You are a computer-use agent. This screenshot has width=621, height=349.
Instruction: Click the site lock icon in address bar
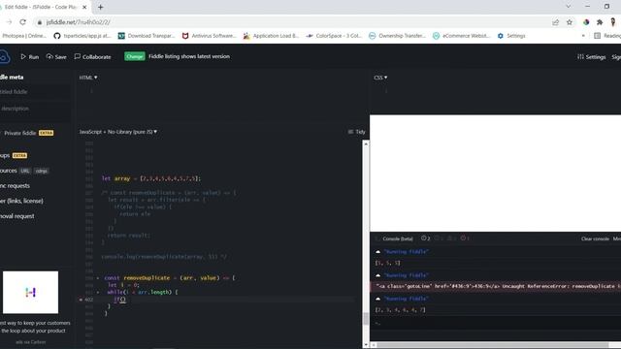pos(39,22)
